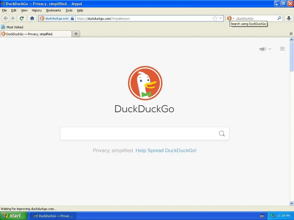Open the Downloads arrow button
Image resolution: width=294 pixels, height=220 pixels.
pyautogui.click(x=289, y=18)
